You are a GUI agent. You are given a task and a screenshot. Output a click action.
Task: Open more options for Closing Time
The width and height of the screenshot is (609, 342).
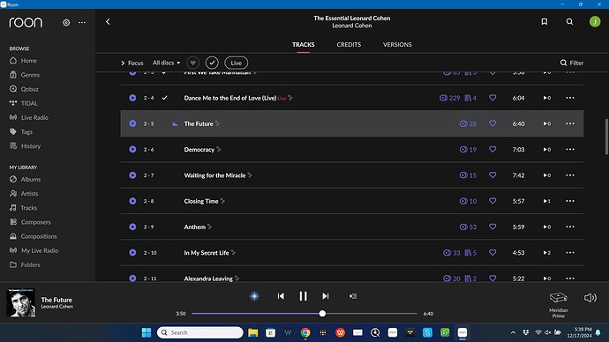pos(570,201)
